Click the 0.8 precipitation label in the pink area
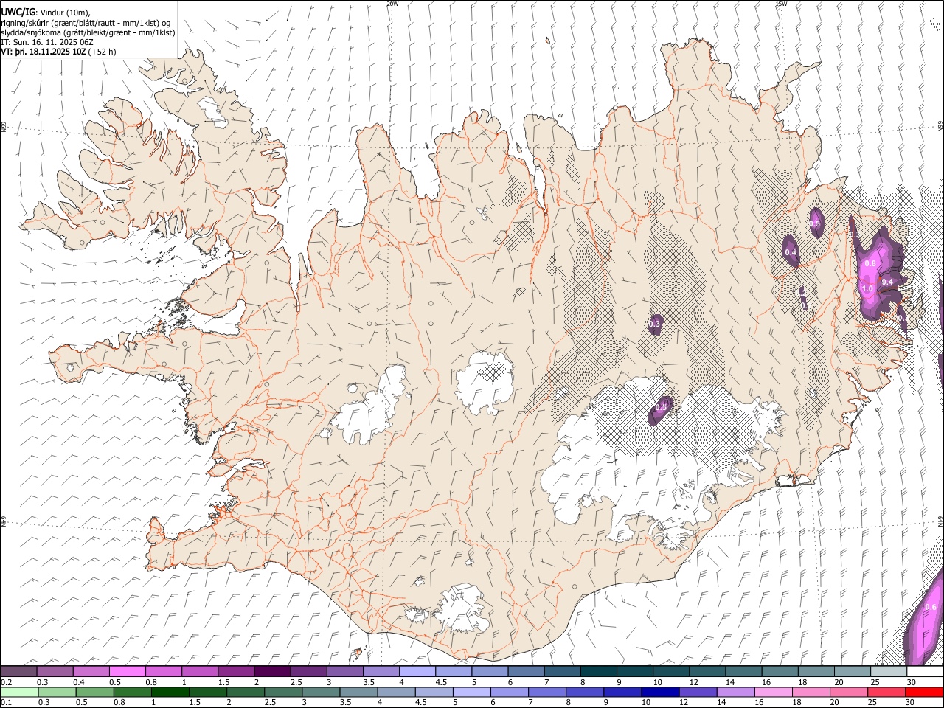This screenshot has width=944, height=708. (870, 263)
